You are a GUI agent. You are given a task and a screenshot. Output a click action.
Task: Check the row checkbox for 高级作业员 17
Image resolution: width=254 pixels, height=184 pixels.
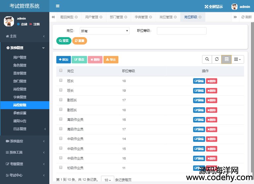[x=61, y=129]
